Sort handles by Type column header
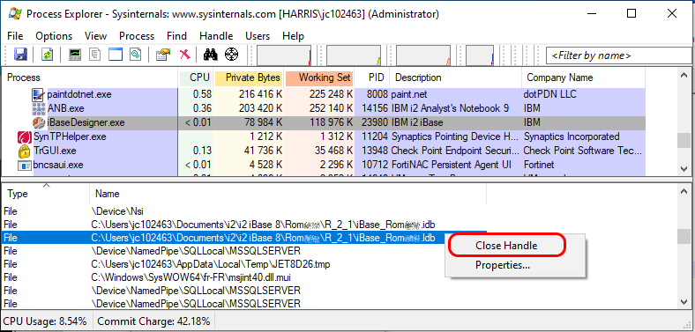Viewport: 695px width, 332px height. point(46,194)
